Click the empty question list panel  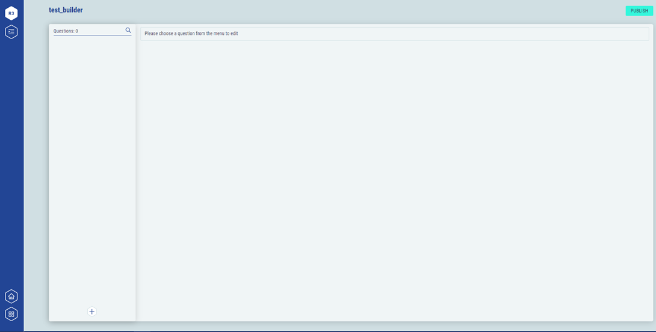tap(92, 168)
